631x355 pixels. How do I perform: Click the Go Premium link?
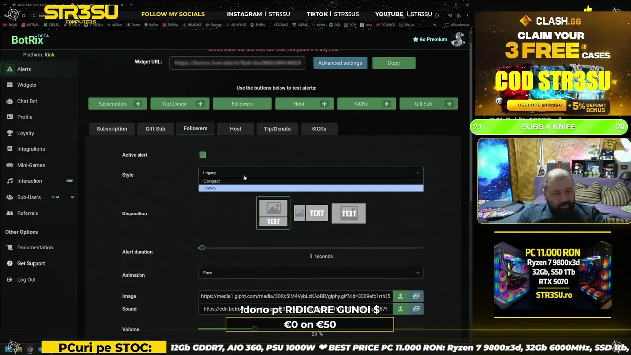coord(430,39)
